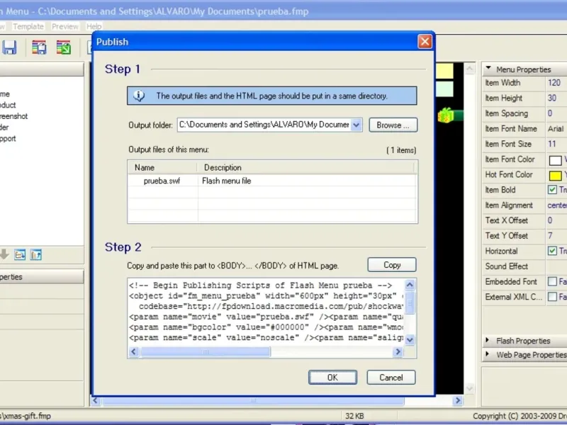Click the Christmas gift menu item in preview
This screenshot has width=567, height=425.
tap(449, 115)
